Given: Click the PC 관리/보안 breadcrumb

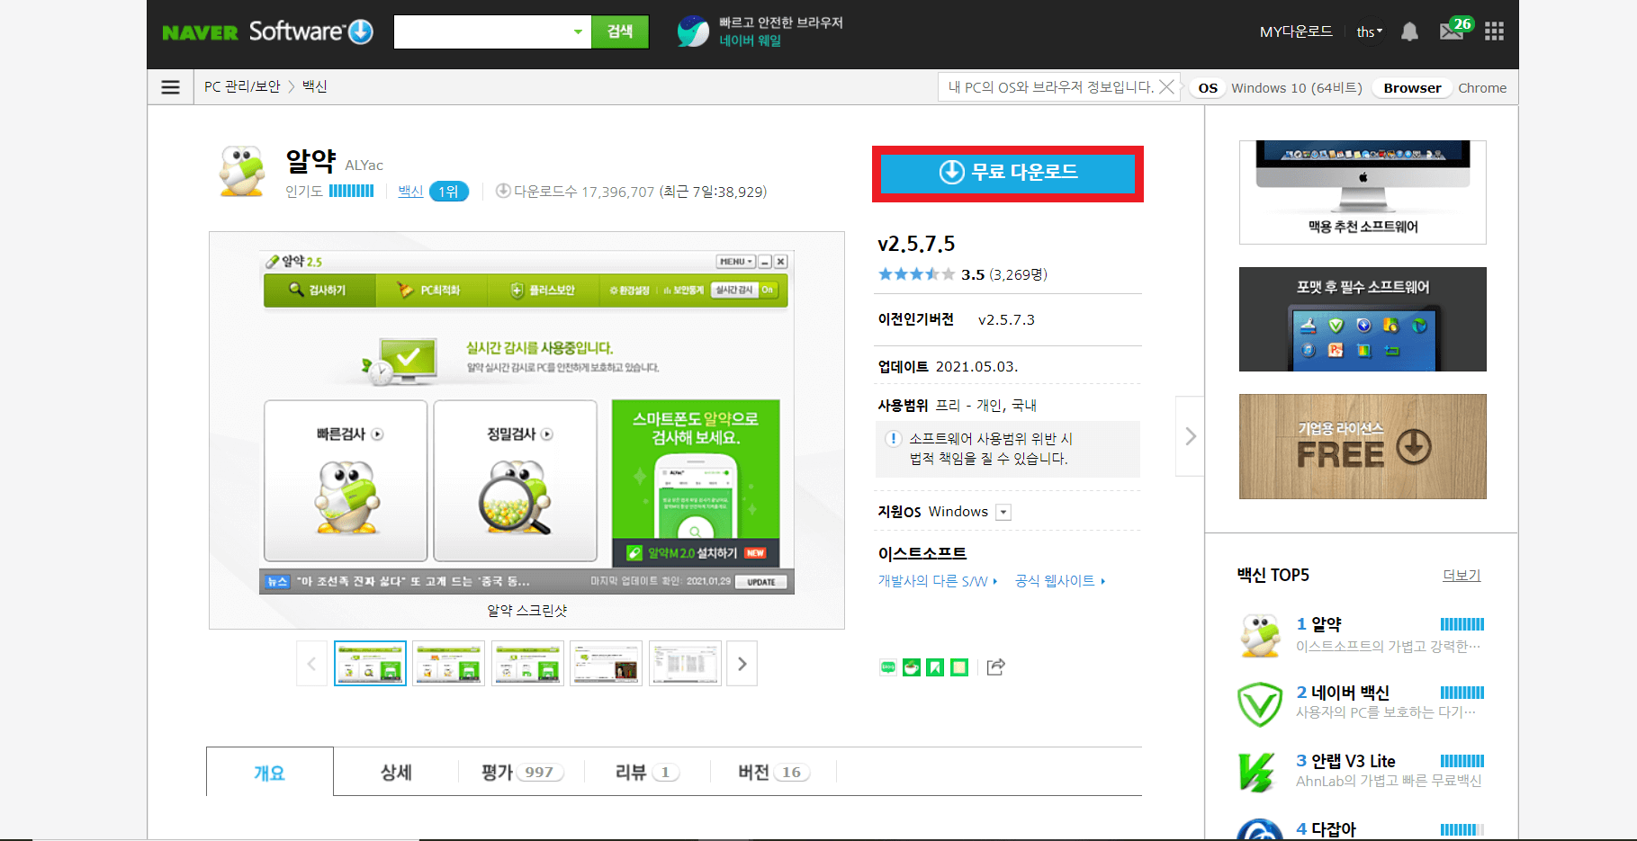Looking at the screenshot, I should coord(242,86).
